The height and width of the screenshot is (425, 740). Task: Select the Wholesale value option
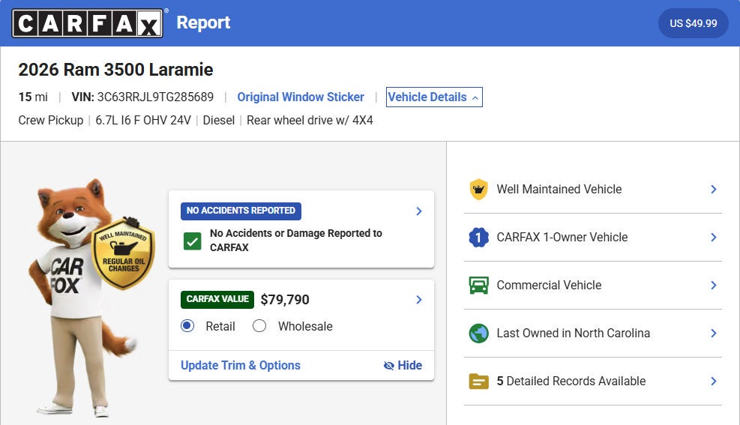pos(259,326)
